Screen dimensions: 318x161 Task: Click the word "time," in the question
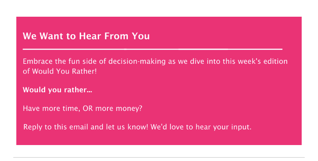[x=71, y=109]
